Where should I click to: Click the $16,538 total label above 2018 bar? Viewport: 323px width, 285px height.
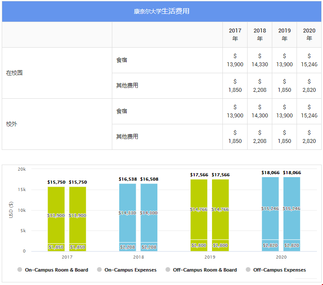tap(128, 179)
